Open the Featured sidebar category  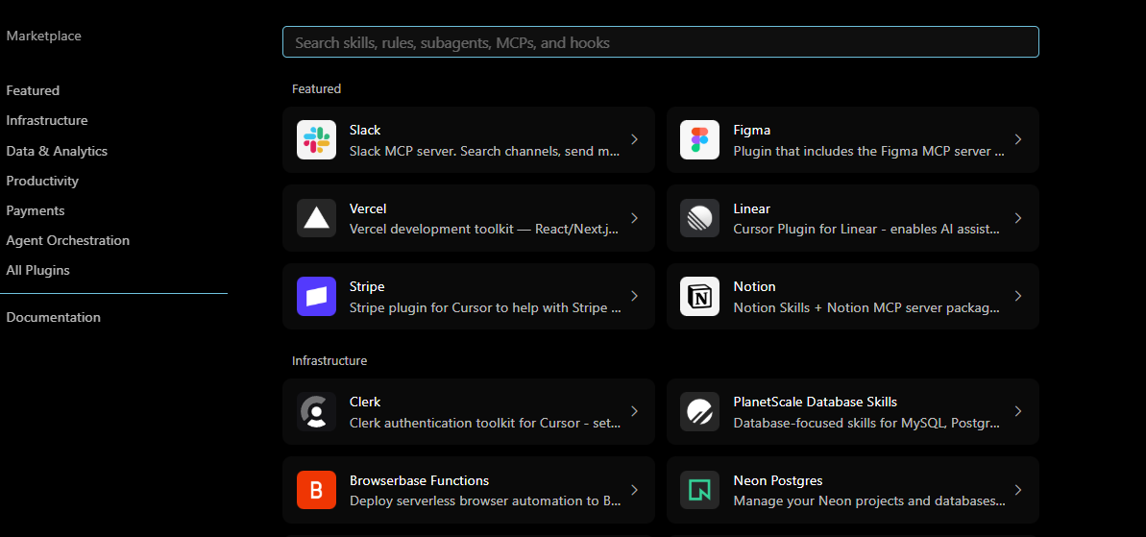[33, 90]
